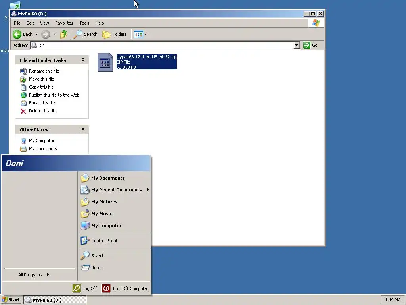Screen dimensions: 406x305
Task: Click the Forward arrow icon in toolbar
Action: point(46,34)
